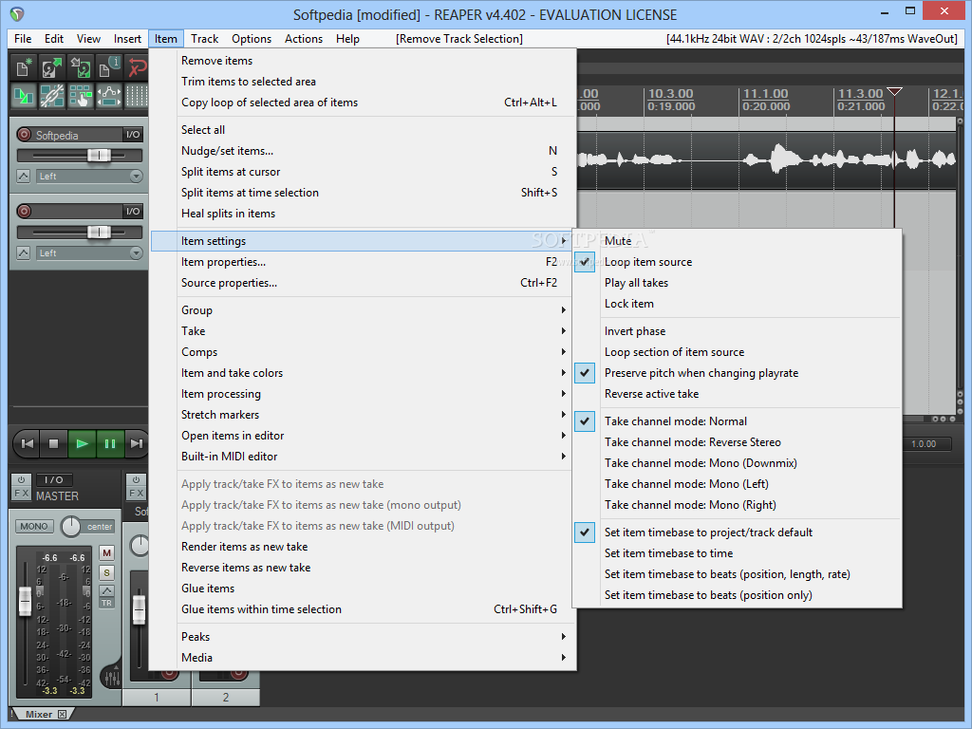Click the red Undo arrow icon

[x=137, y=67]
